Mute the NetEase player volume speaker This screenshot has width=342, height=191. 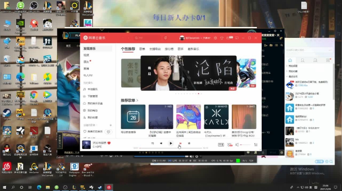(237, 145)
